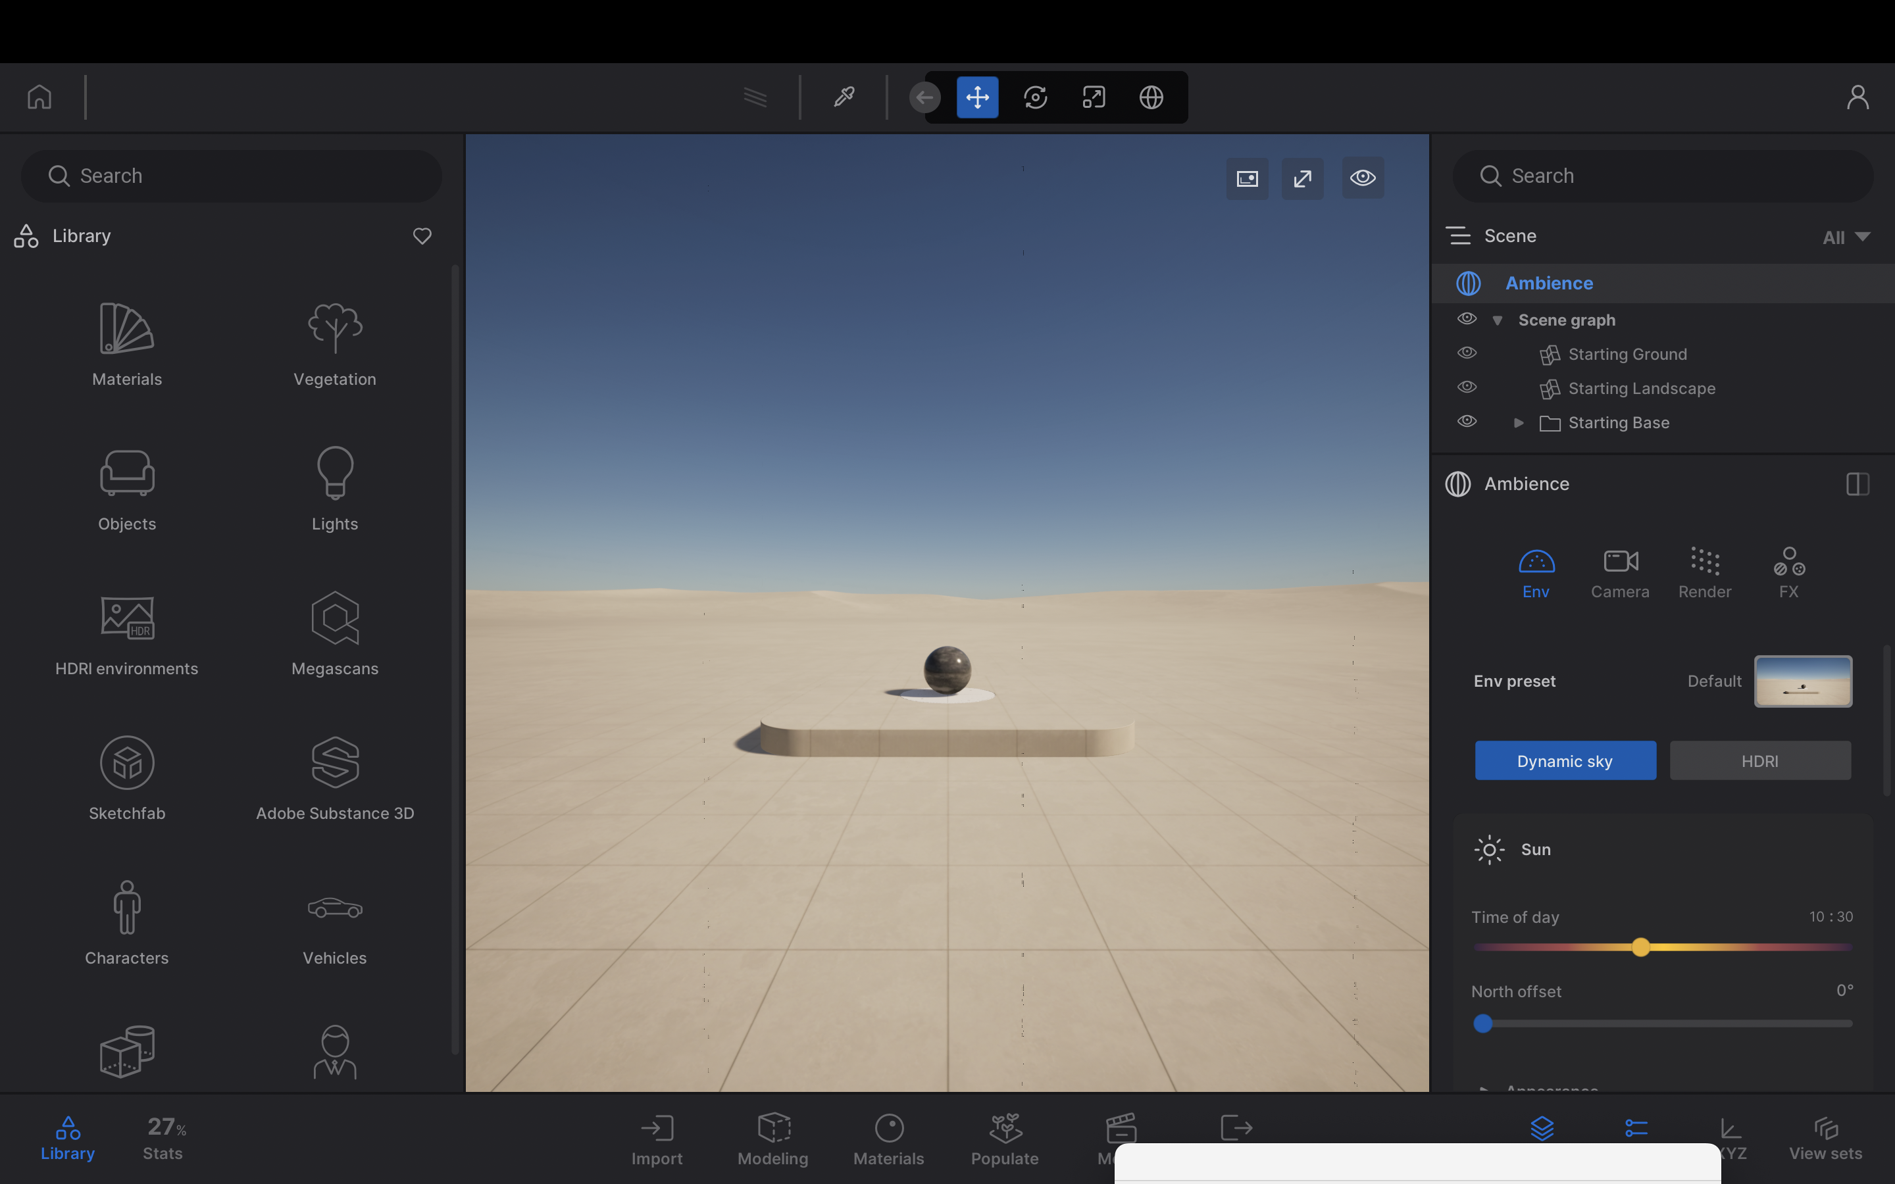
Task: Open Populate tool in bottom bar
Action: (x=1005, y=1139)
